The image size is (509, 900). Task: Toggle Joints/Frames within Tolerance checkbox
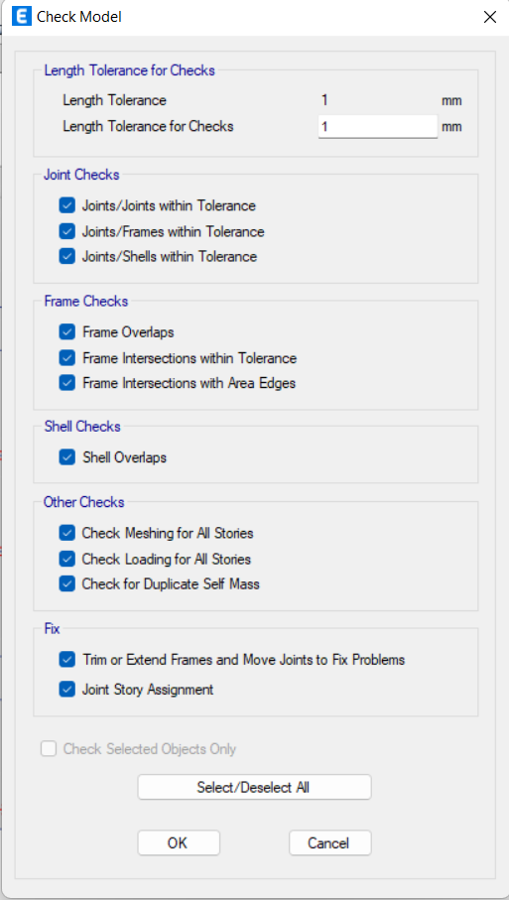(x=67, y=231)
